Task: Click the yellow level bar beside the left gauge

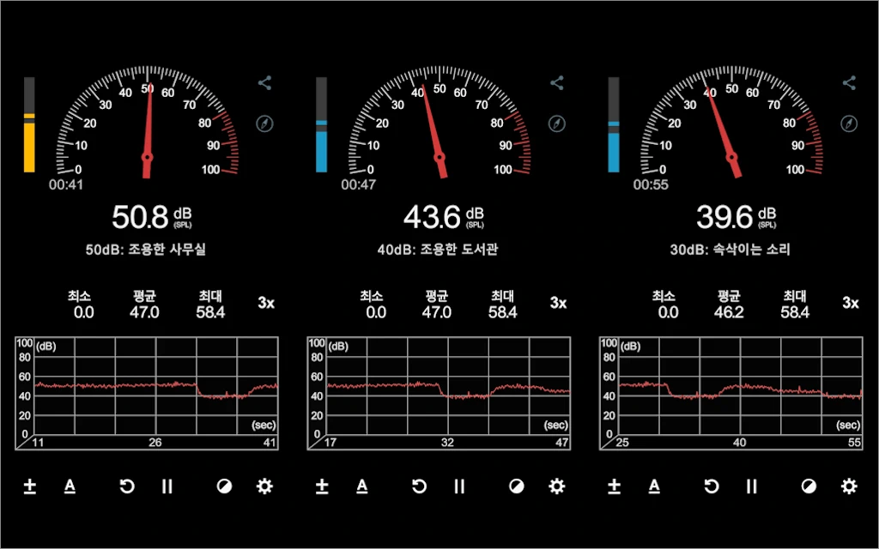Action: pos(29,125)
